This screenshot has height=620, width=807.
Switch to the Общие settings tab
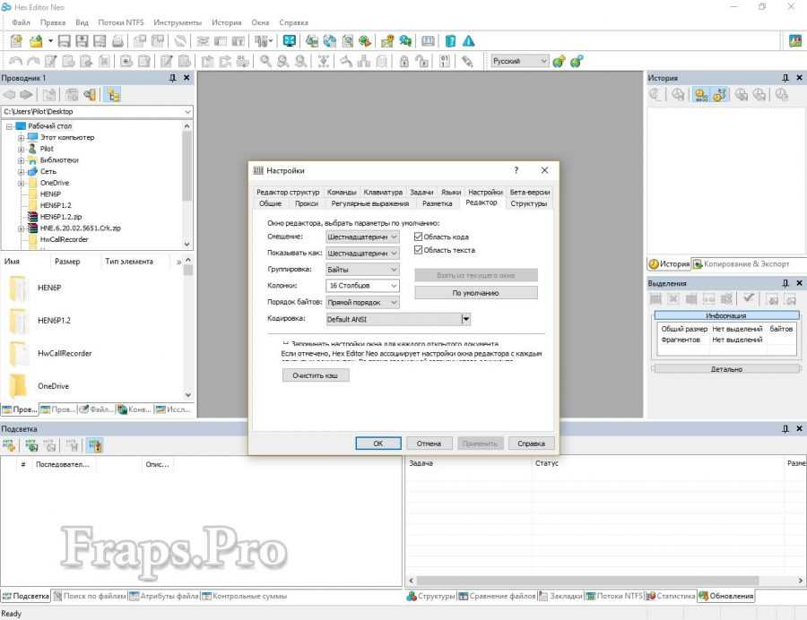[x=270, y=203]
